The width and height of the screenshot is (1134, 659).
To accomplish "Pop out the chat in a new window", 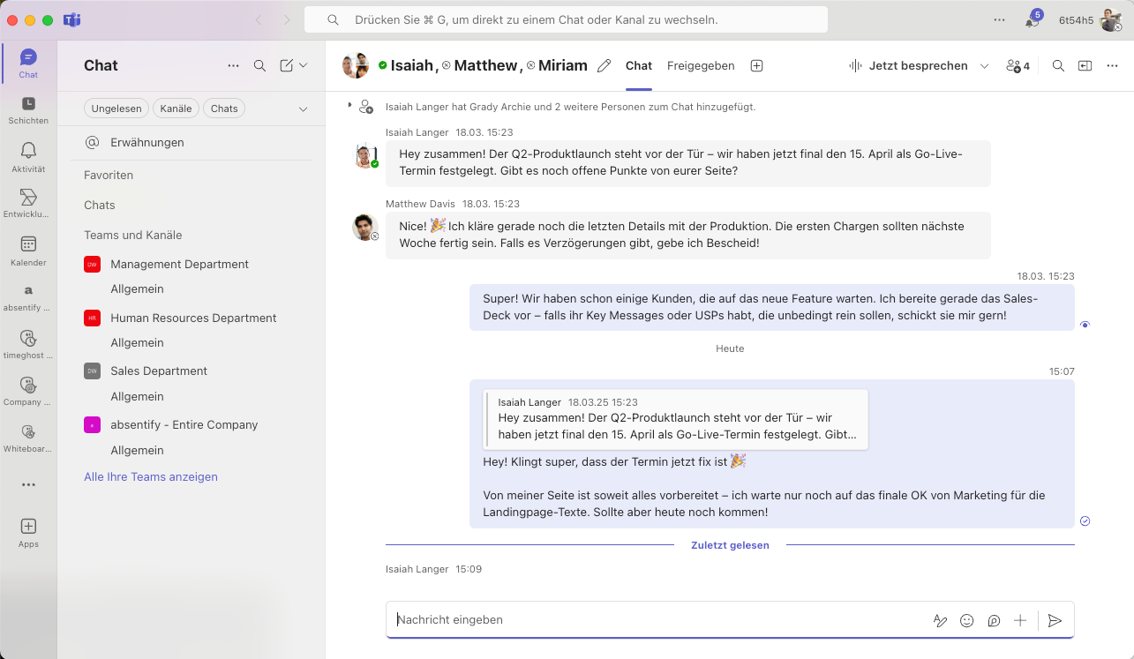I will [x=1085, y=65].
